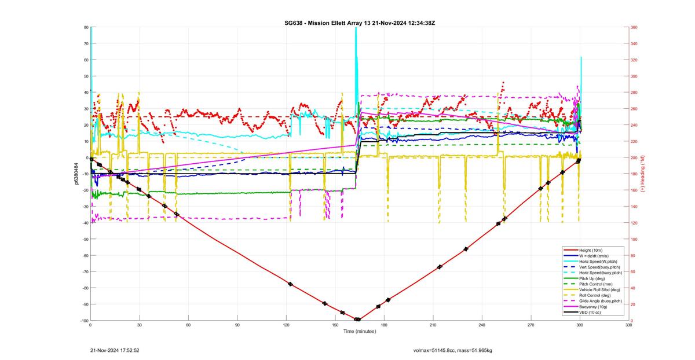
Task: Click the x-axis tick label '210'
Action: [x=433, y=325]
